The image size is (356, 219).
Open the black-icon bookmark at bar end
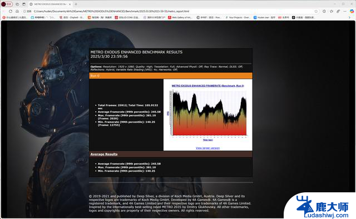304,17
